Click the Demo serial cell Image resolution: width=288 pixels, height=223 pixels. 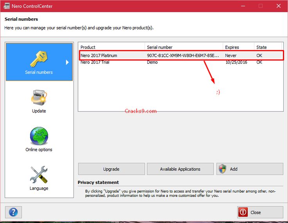[x=152, y=62]
